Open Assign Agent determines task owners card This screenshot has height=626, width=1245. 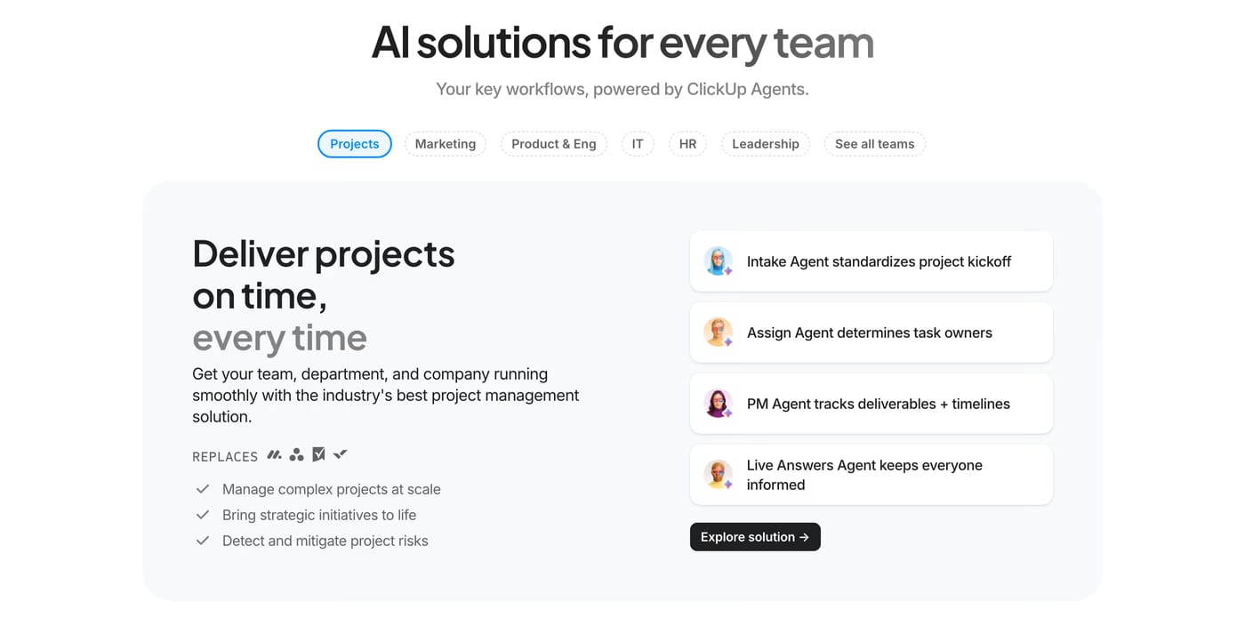pos(871,333)
